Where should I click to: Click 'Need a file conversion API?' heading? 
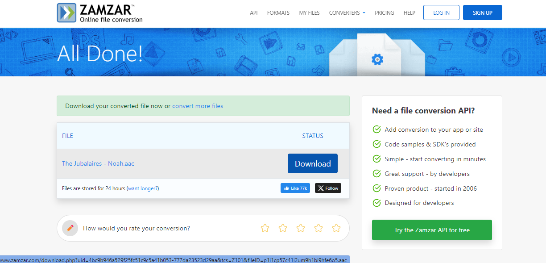click(423, 111)
